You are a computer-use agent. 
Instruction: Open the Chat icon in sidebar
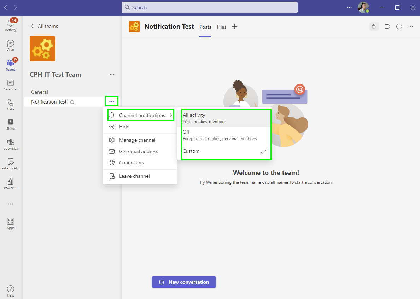pos(11,46)
